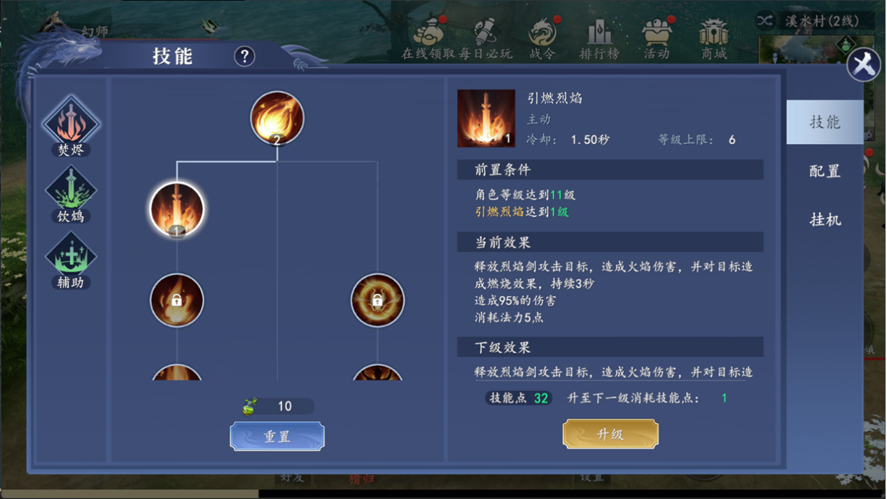This screenshot has width=887, height=499.
Task: Select the 辅助 skill tree icon
Action: [x=71, y=260]
